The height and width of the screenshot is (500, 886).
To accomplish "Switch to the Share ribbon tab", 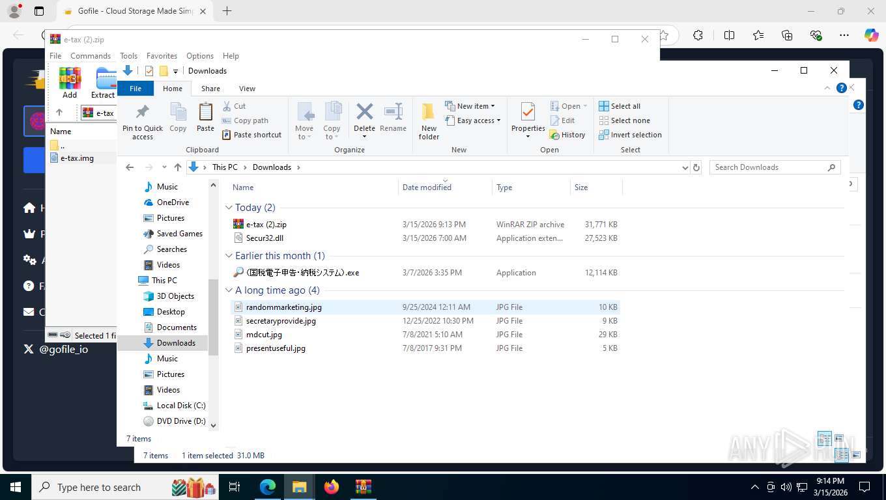I will point(210,89).
